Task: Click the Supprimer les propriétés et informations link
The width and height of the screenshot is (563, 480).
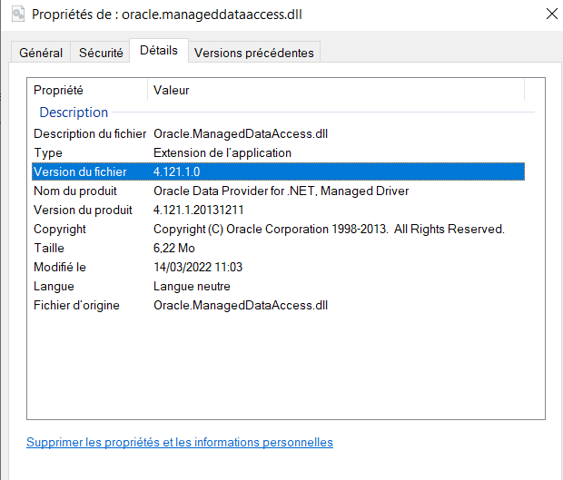Action: coord(180,442)
